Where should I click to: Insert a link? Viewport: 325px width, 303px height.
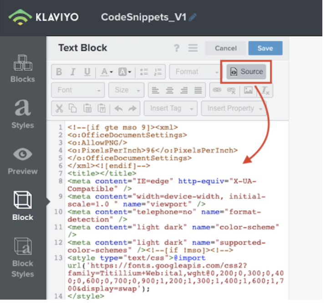(217, 90)
